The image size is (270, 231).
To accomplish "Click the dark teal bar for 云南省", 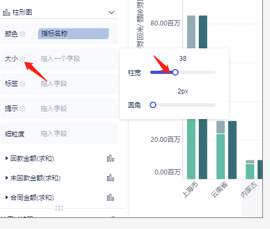I will click(x=232, y=150).
